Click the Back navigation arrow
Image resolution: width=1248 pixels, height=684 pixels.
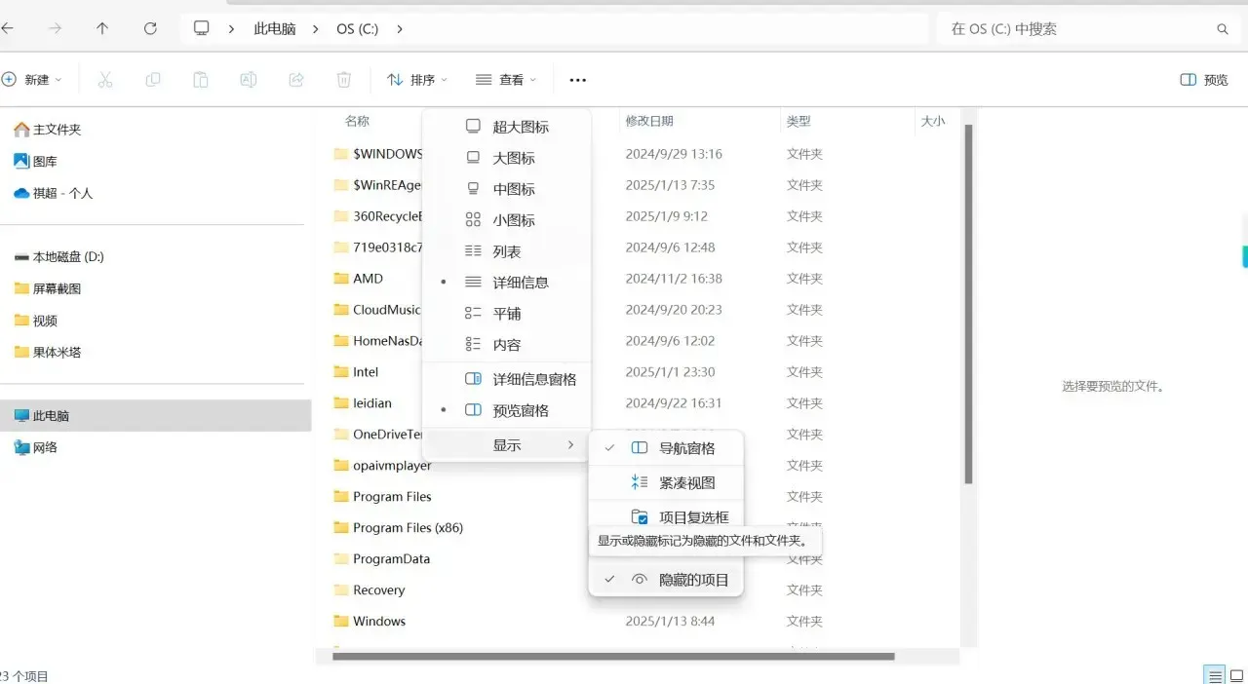[x=8, y=28]
